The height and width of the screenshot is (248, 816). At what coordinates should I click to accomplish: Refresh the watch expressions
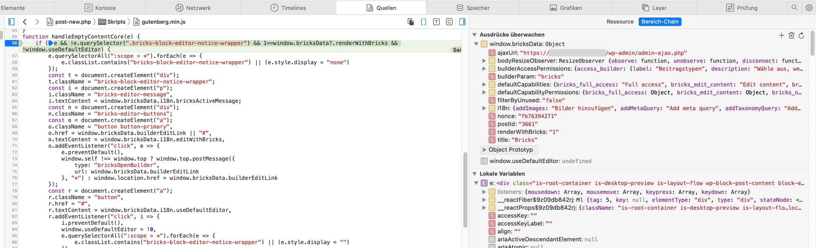pos(801,35)
